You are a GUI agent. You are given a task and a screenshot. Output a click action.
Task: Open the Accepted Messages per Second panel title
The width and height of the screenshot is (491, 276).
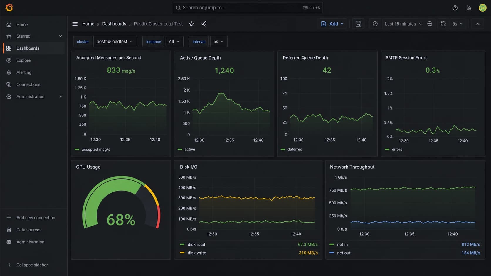pyautogui.click(x=109, y=58)
